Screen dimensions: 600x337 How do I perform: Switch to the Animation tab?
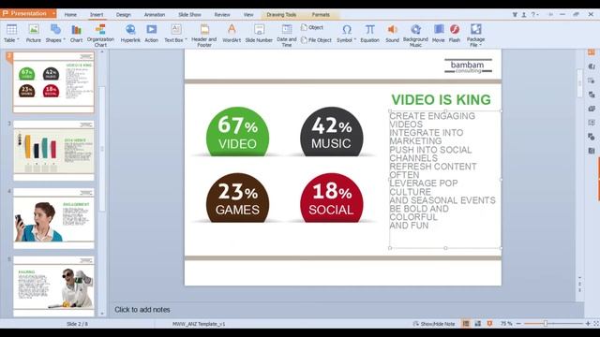(155, 15)
